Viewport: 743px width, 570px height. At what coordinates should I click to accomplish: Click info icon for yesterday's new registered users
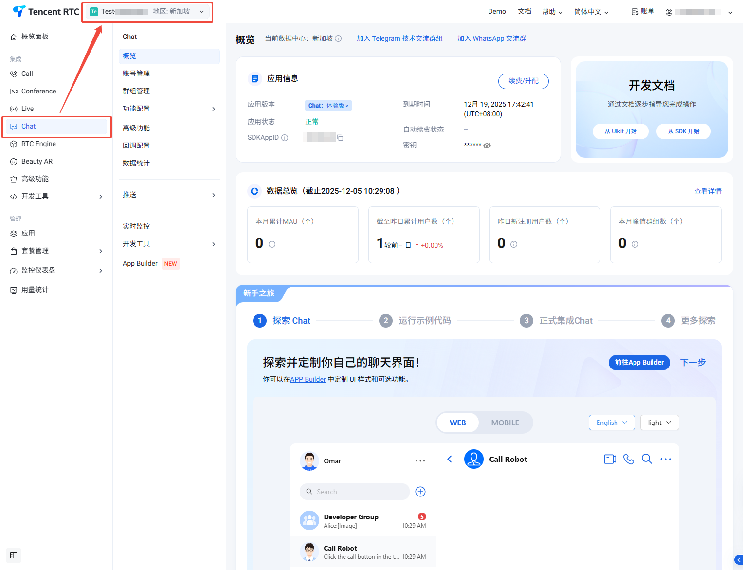point(514,244)
